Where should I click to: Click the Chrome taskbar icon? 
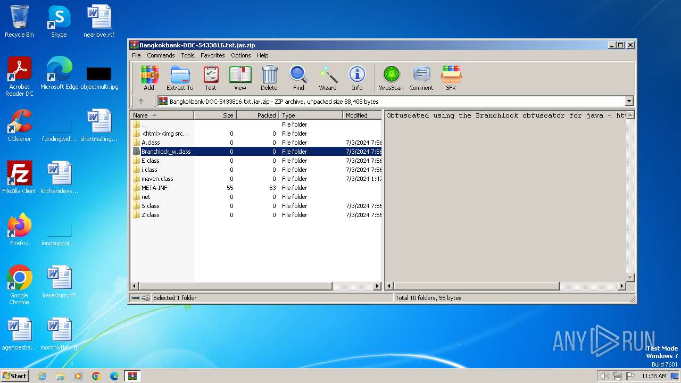96,376
